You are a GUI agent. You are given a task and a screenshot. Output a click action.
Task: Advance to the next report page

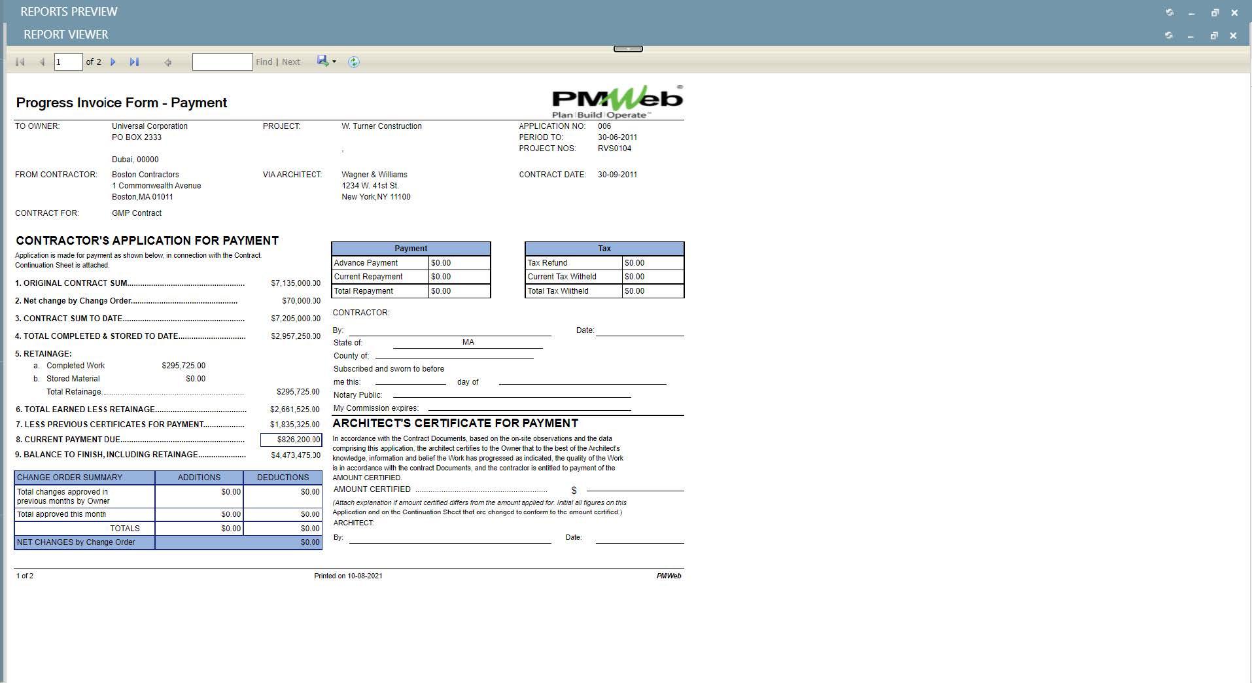pos(113,62)
